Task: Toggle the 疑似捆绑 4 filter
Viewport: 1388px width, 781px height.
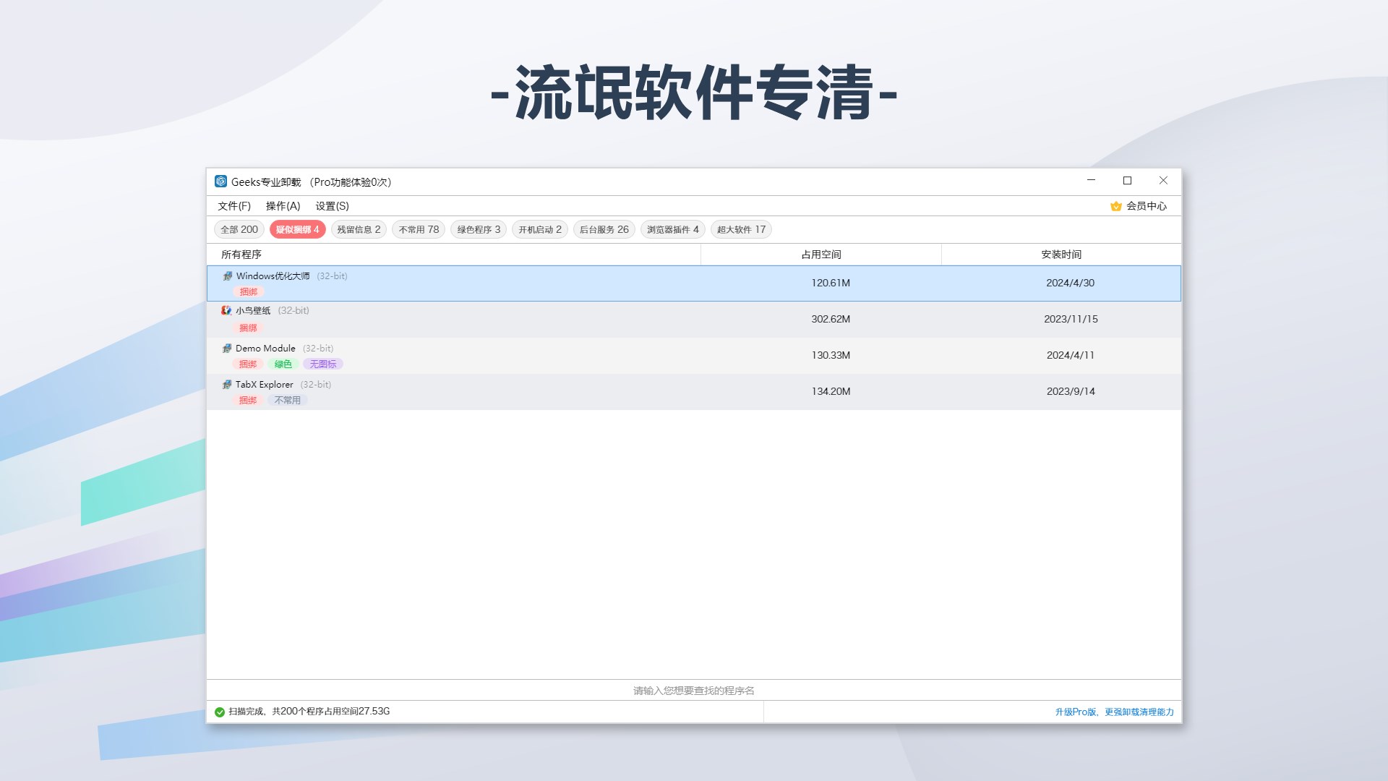Action: click(x=297, y=229)
